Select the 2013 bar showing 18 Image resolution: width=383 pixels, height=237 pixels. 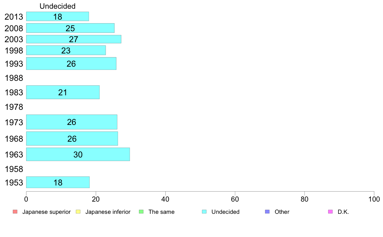point(57,16)
